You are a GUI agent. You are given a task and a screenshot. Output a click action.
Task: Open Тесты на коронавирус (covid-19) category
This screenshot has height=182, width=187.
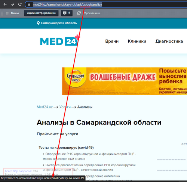click(66, 148)
